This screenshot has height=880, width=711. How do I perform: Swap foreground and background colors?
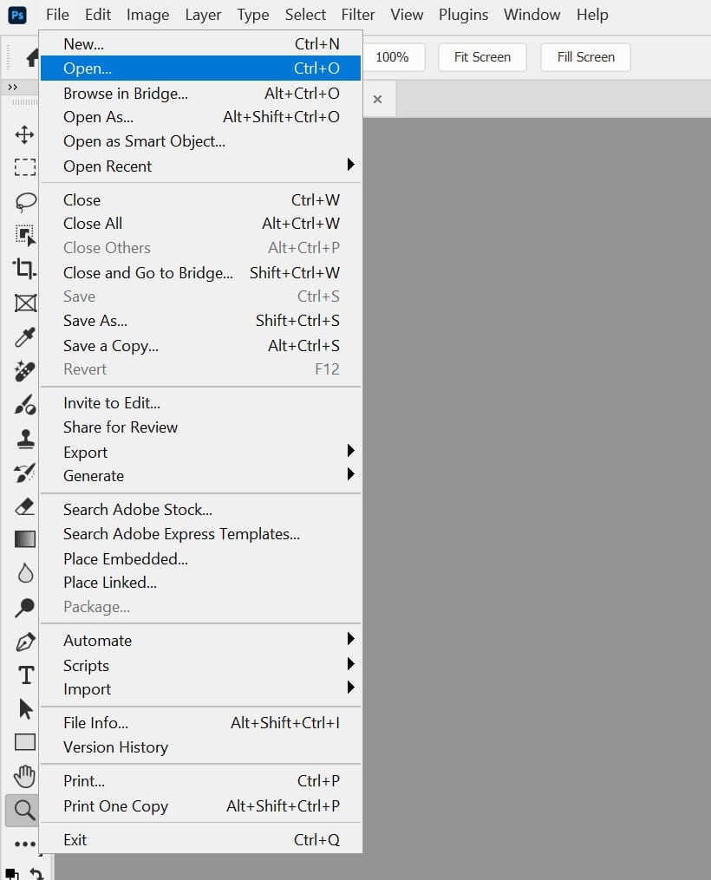click(36, 873)
